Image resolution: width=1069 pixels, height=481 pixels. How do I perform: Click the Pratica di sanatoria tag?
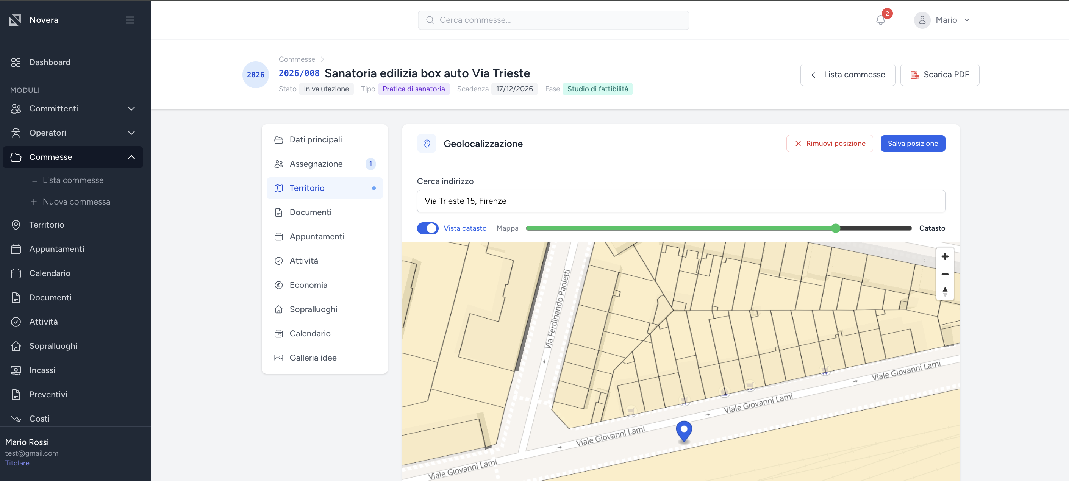pyautogui.click(x=413, y=89)
